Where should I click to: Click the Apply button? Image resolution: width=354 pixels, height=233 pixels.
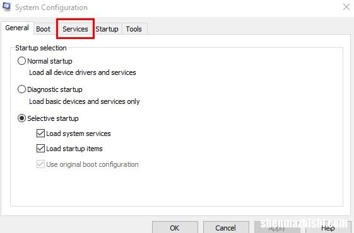pyautogui.click(x=277, y=227)
